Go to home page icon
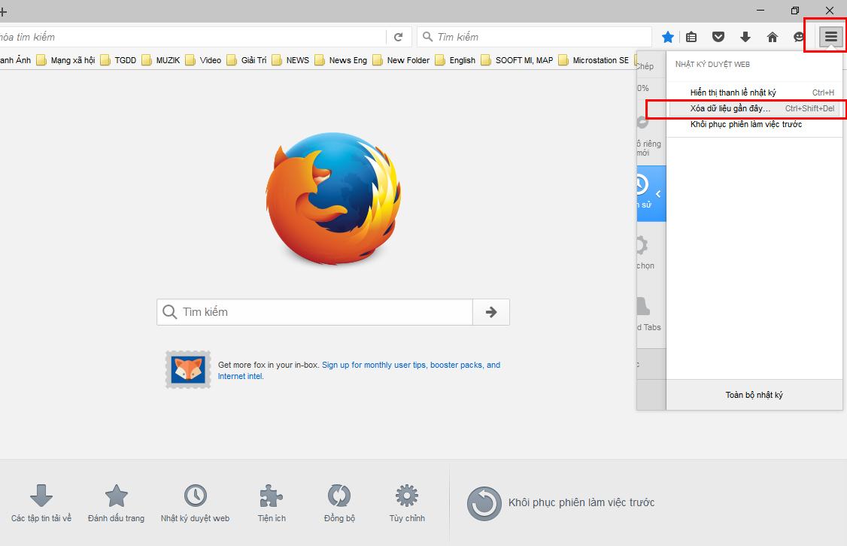Screen dimensions: 847x546 click(x=773, y=37)
